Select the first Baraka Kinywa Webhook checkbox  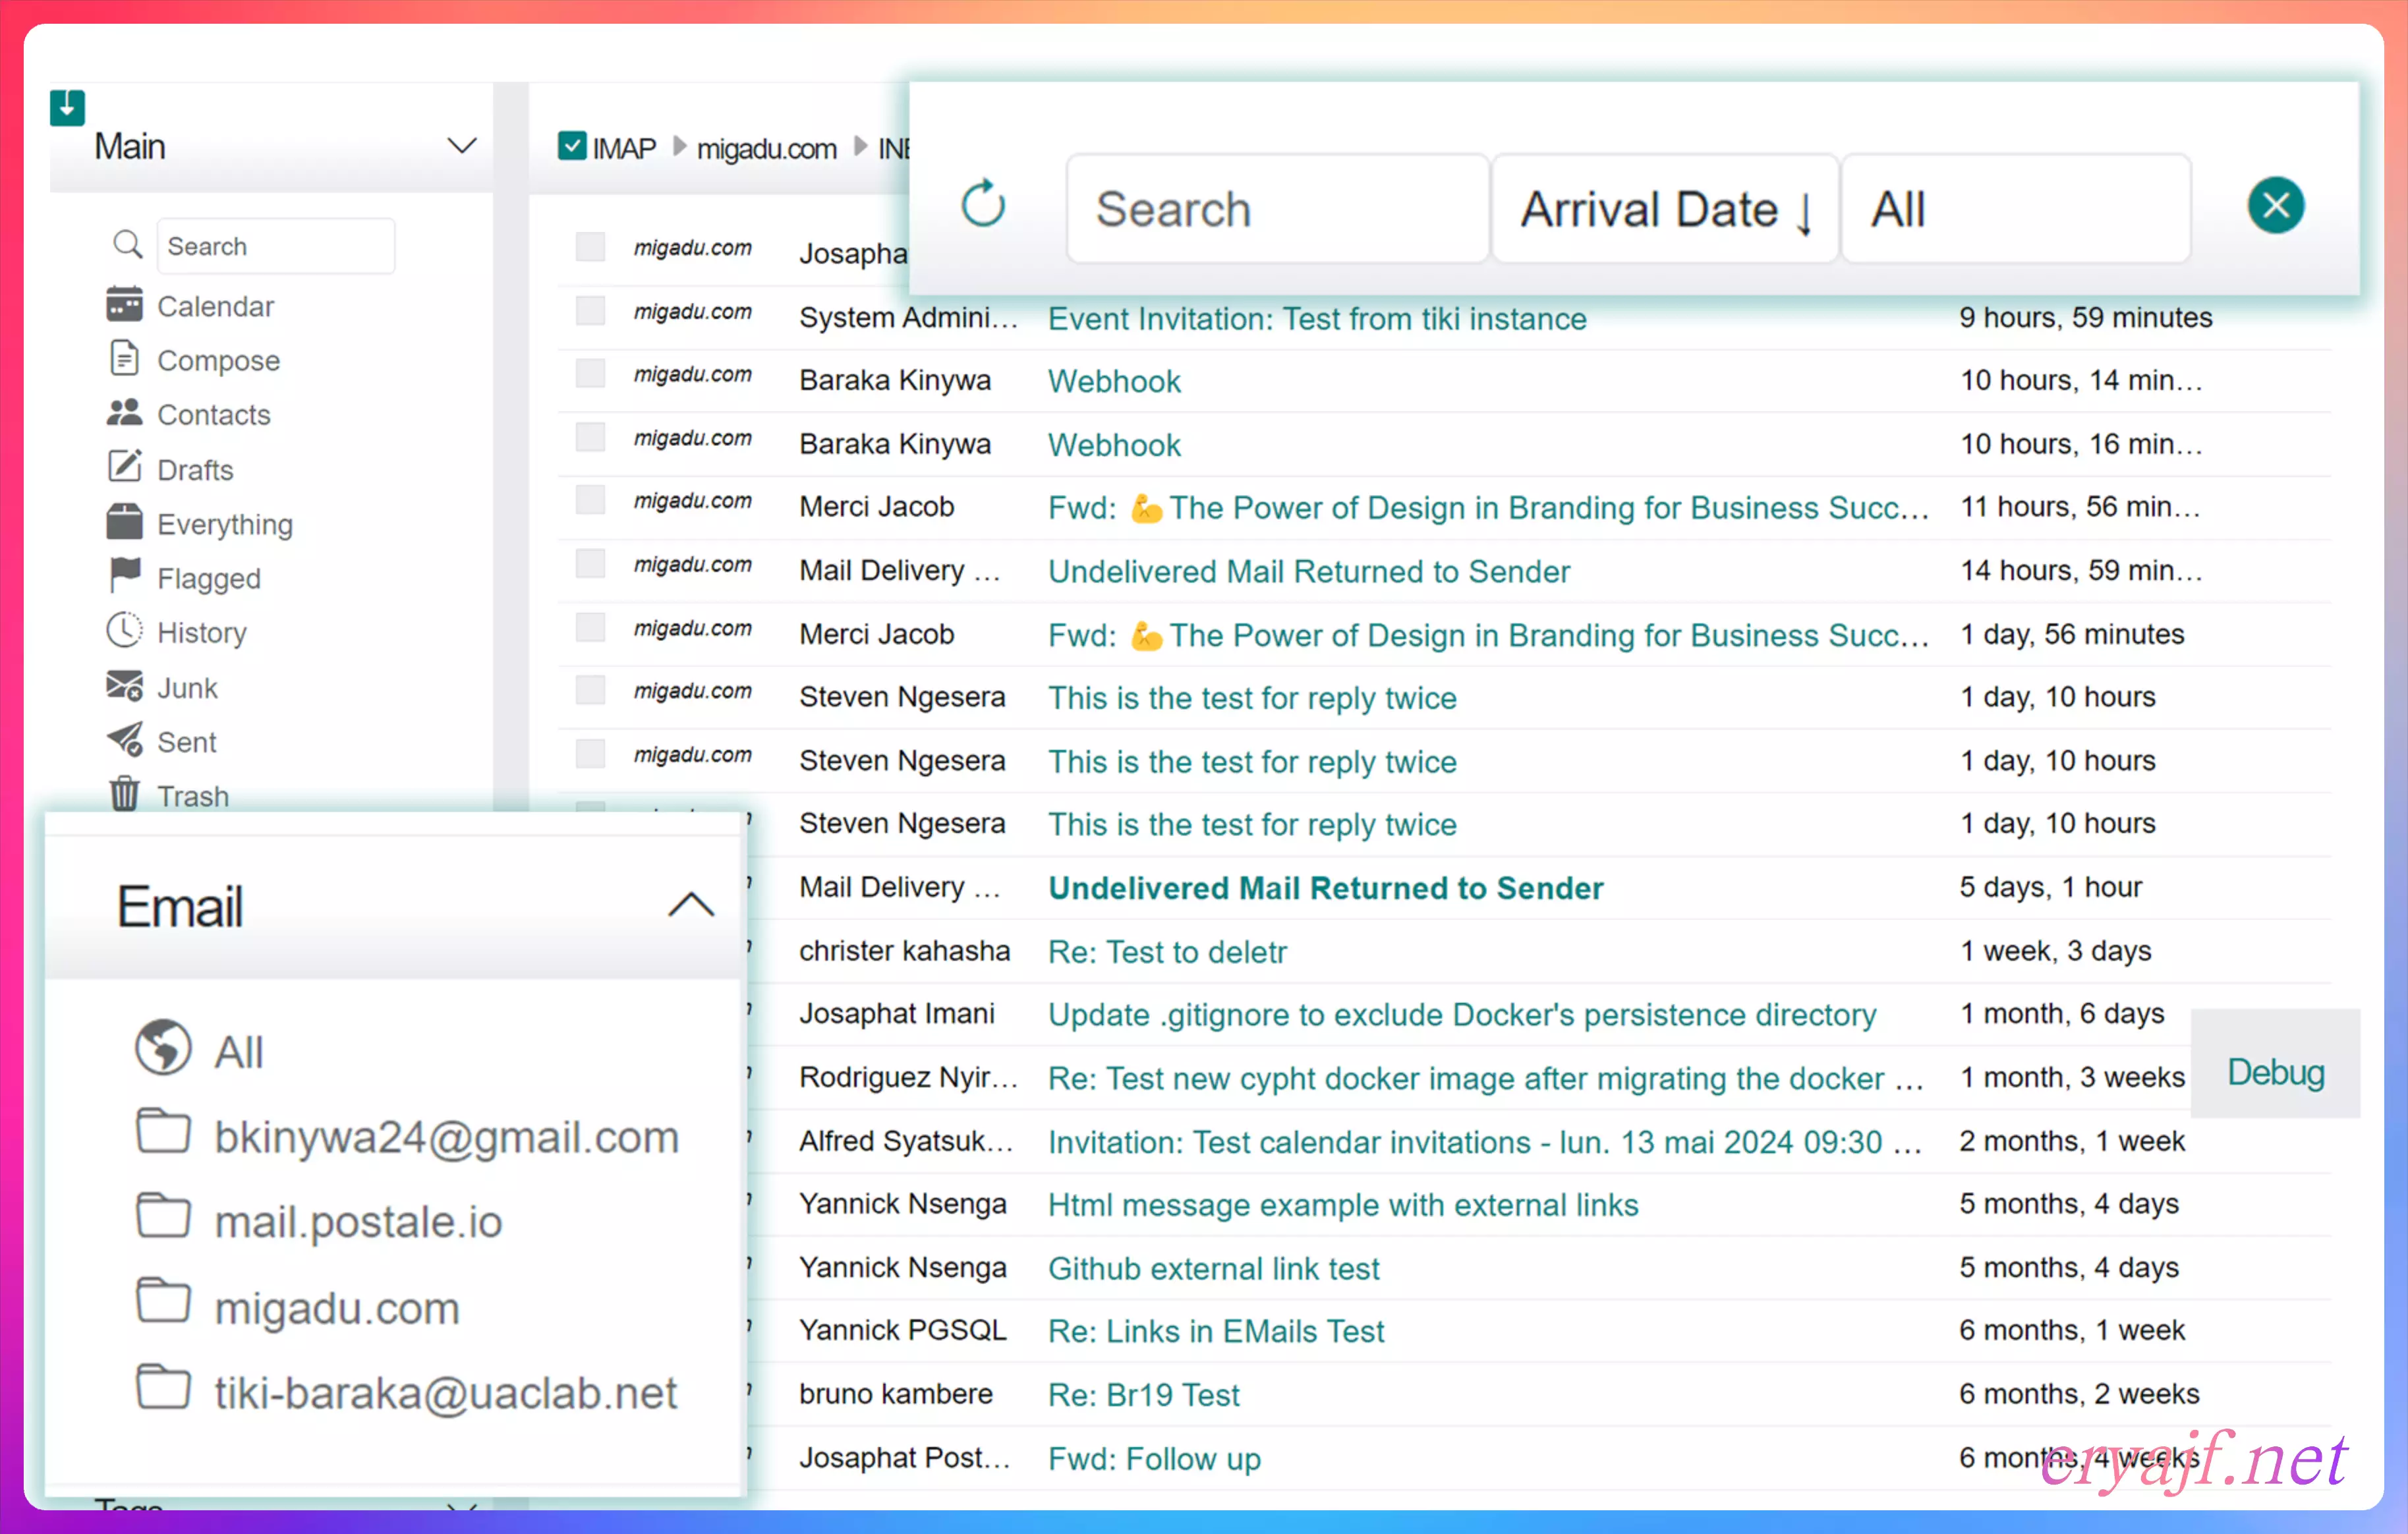coord(590,374)
